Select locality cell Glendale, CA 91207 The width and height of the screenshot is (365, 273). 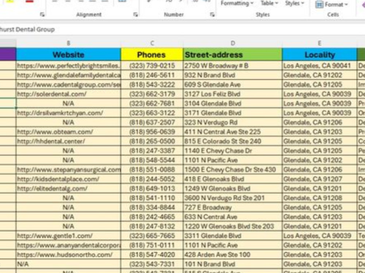[319, 179]
